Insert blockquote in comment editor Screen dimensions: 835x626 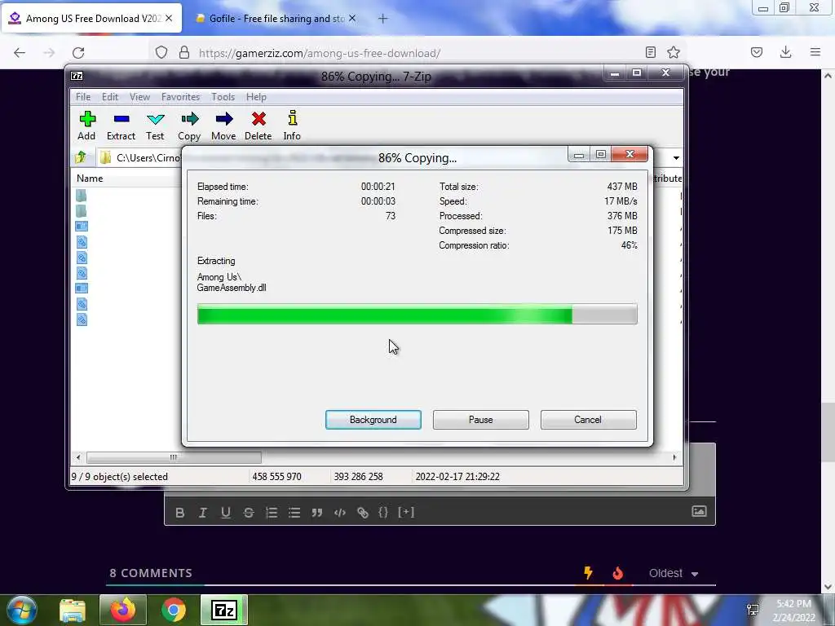[317, 513]
